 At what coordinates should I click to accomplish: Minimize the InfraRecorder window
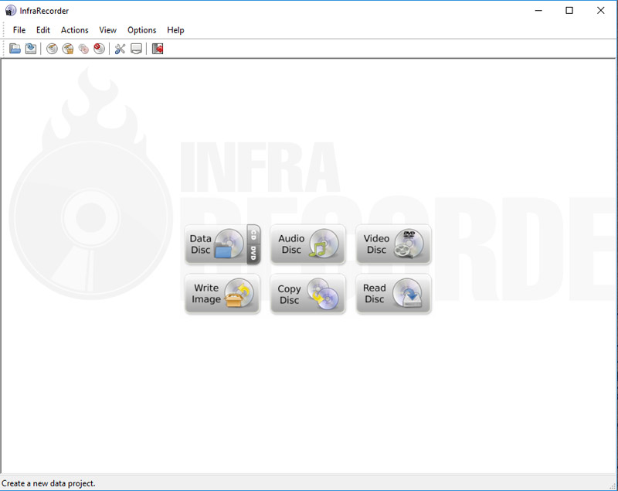click(x=538, y=11)
